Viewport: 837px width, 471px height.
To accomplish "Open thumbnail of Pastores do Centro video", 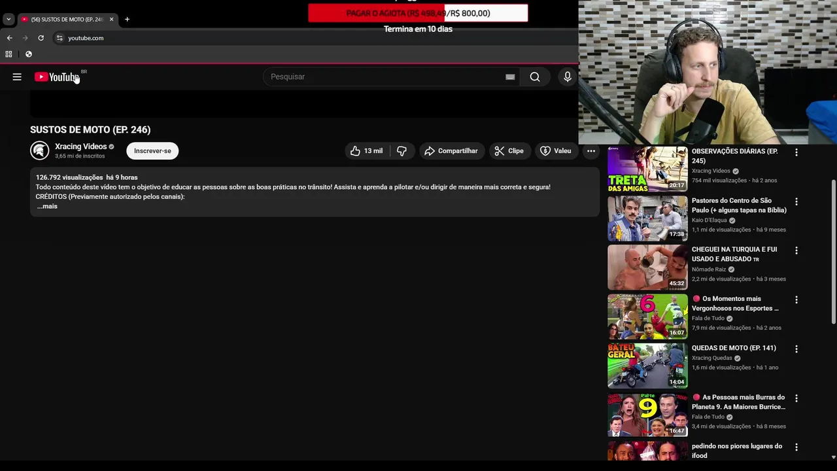I will click(x=647, y=218).
